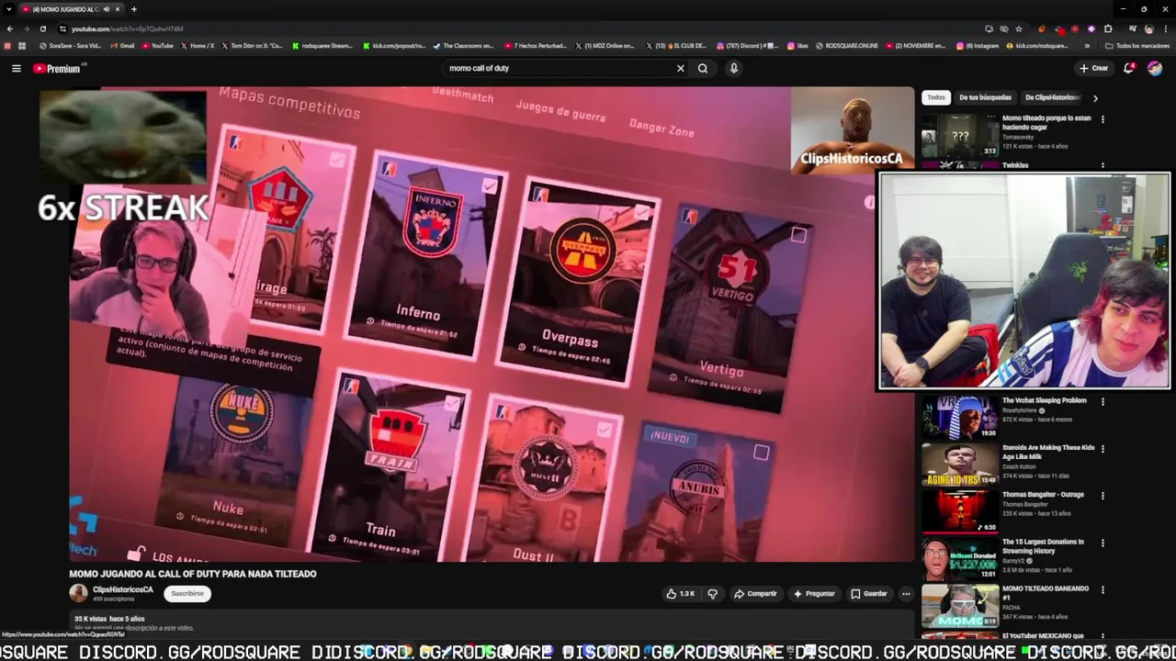Select the Todos filter chip

(936, 97)
